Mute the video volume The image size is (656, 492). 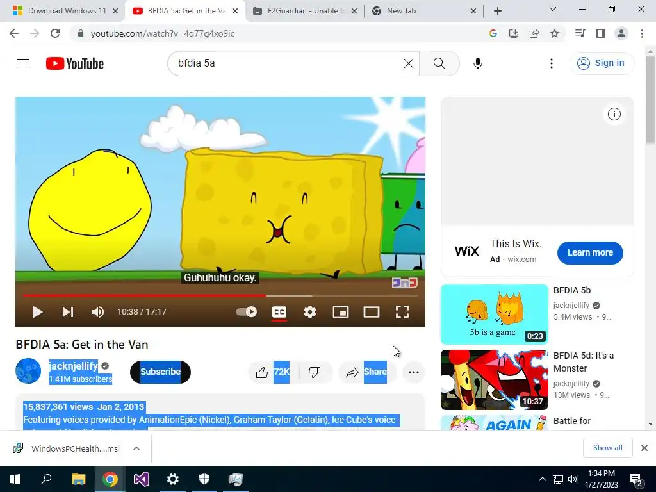click(98, 312)
